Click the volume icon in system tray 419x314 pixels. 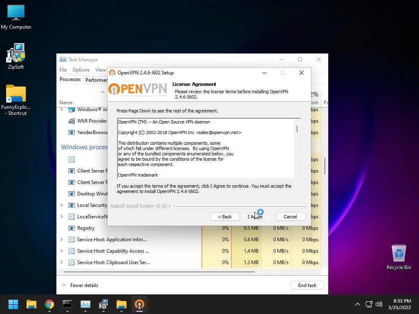tap(379, 304)
